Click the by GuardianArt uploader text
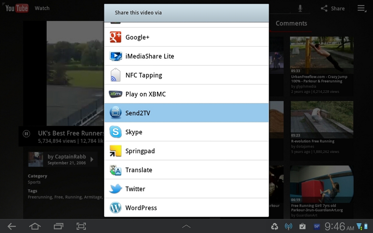 click(x=304, y=215)
